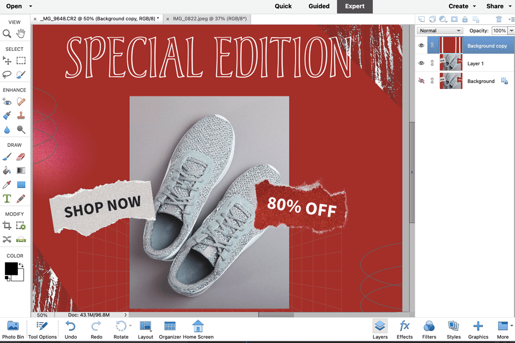
Task: Delete the selected layer with trash icon
Action: (x=499, y=19)
